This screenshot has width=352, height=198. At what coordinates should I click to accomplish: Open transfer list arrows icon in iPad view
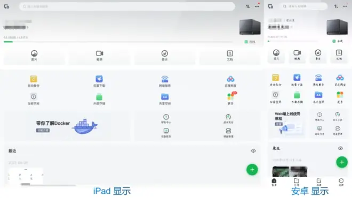click(x=247, y=6)
